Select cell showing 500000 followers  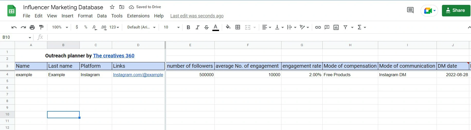(x=190, y=75)
